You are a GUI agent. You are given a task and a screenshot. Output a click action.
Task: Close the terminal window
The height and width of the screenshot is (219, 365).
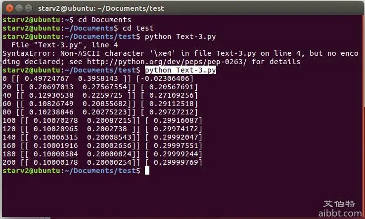(9, 8)
